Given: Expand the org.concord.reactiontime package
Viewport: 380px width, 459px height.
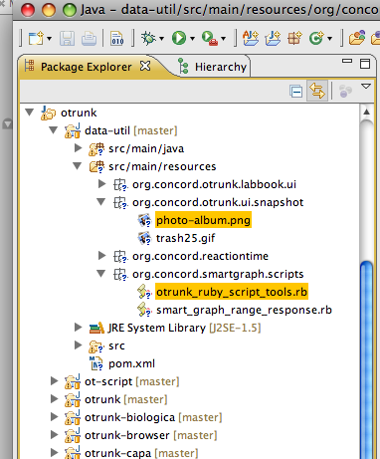Looking at the screenshot, I should pyautogui.click(x=102, y=256).
